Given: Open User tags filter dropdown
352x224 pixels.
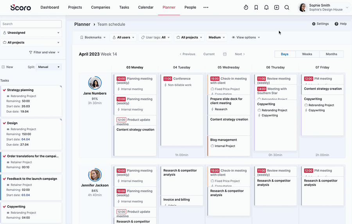Looking at the screenshot, I should [x=155, y=38].
